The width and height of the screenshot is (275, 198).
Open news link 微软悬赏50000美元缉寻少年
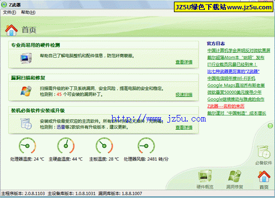click(x=235, y=92)
